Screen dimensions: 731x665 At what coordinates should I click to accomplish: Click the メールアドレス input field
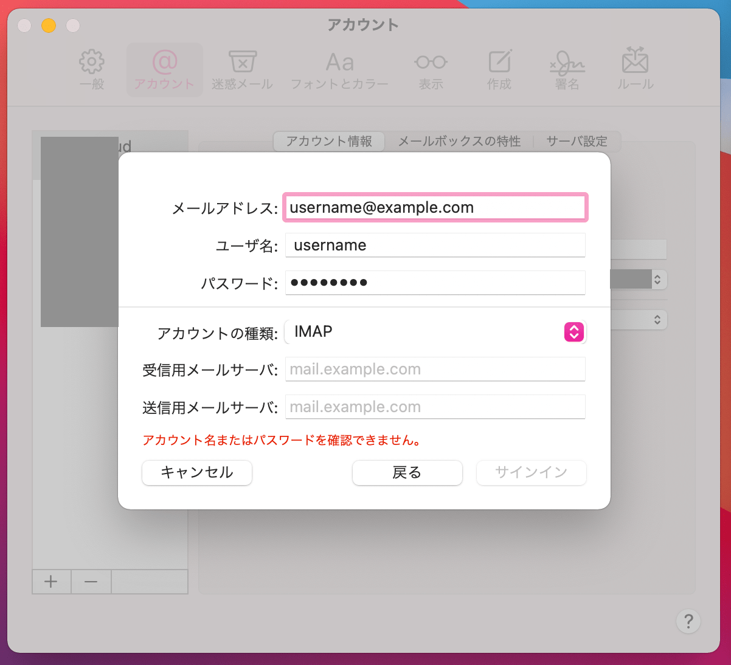pyautogui.click(x=435, y=207)
